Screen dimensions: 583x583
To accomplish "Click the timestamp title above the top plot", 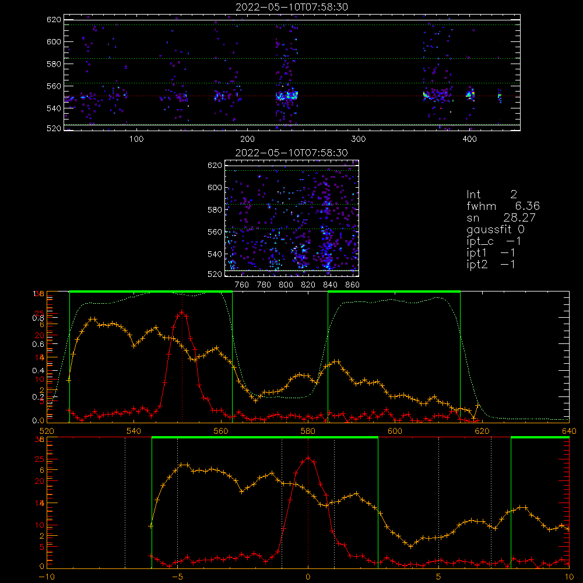I will click(292, 7).
